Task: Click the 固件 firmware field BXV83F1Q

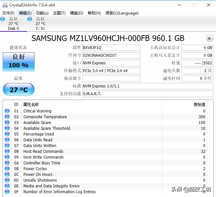Action: point(111,48)
